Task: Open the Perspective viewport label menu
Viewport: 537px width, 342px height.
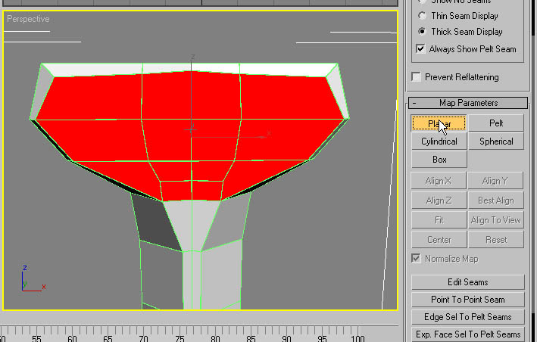Action: [x=28, y=19]
